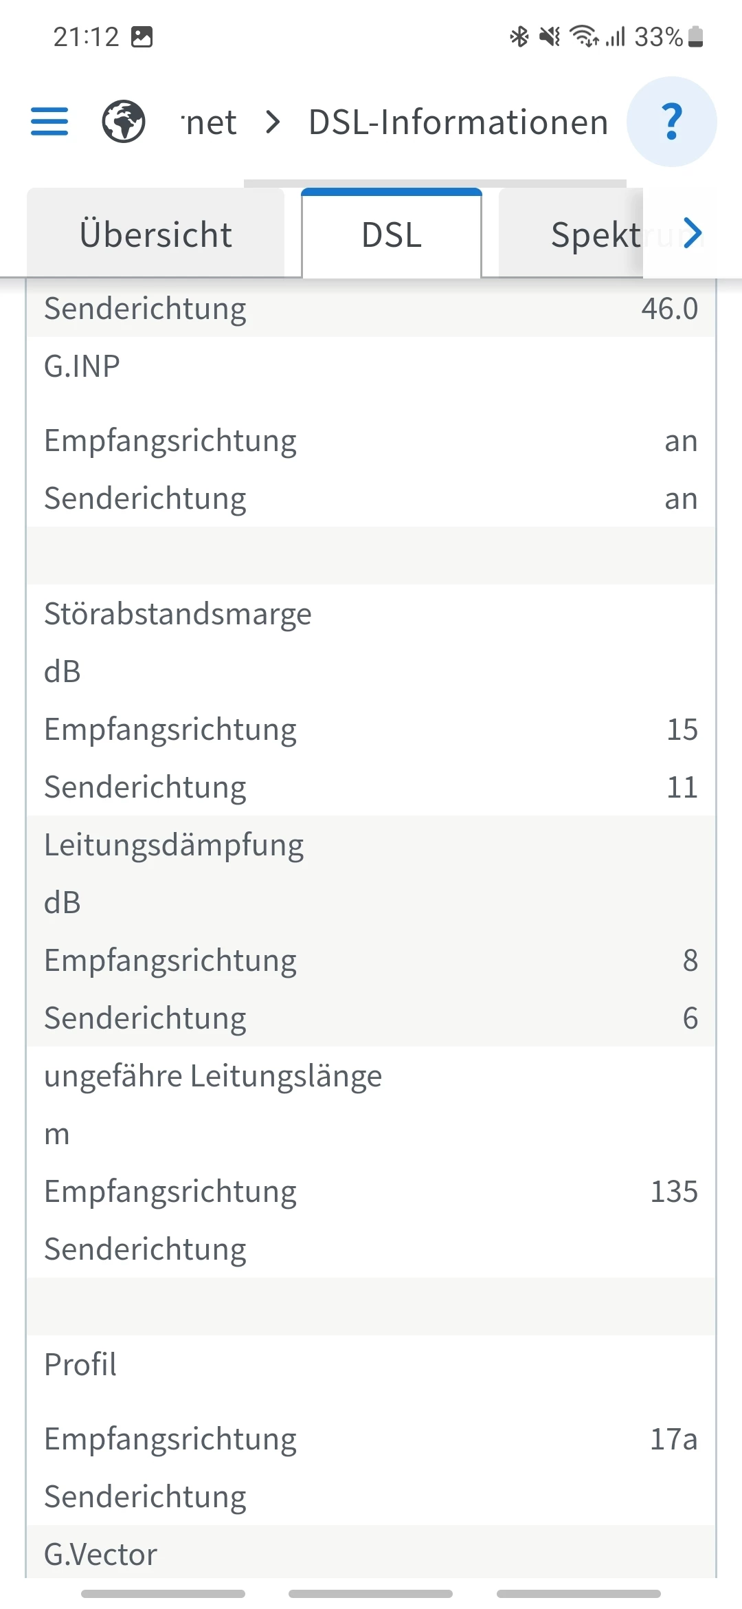The image size is (742, 1609).
Task: Tap the battery icon in status bar
Action: click(x=696, y=36)
